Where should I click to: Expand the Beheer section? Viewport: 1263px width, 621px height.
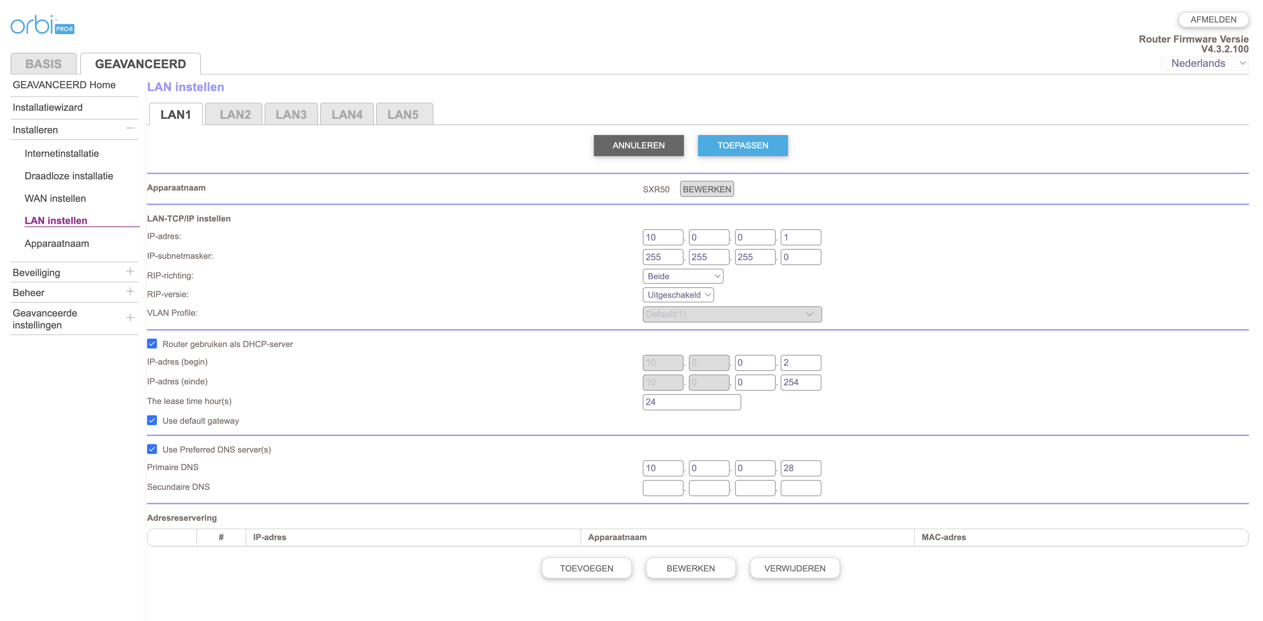pos(130,292)
